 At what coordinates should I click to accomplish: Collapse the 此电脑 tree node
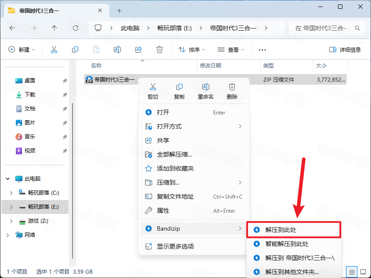pos(8,178)
